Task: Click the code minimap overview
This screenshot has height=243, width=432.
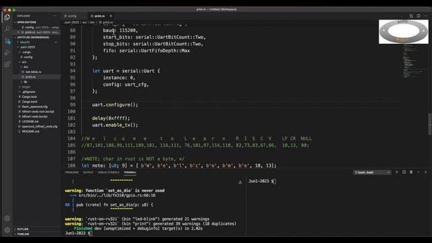Action: (x=413, y=62)
